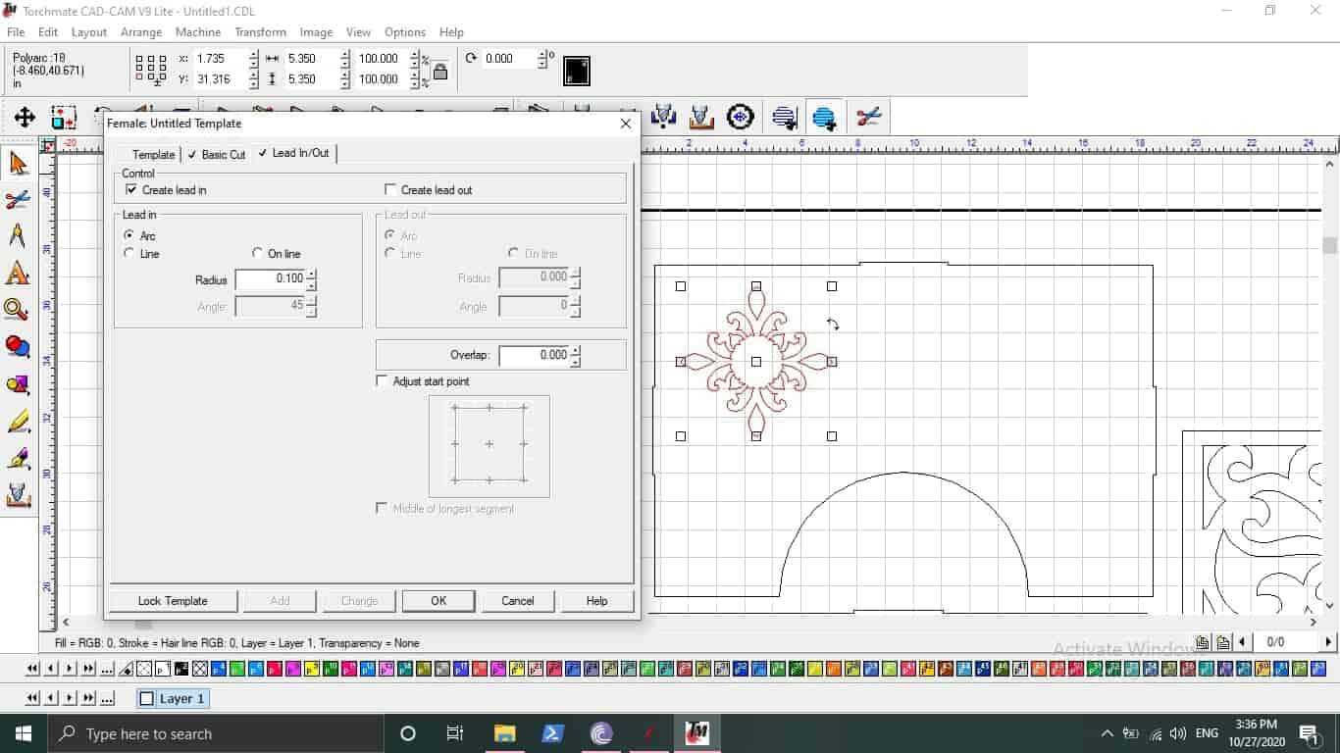Increase lead in Radius with up spinner
This screenshot has height=753, width=1340.
(312, 275)
